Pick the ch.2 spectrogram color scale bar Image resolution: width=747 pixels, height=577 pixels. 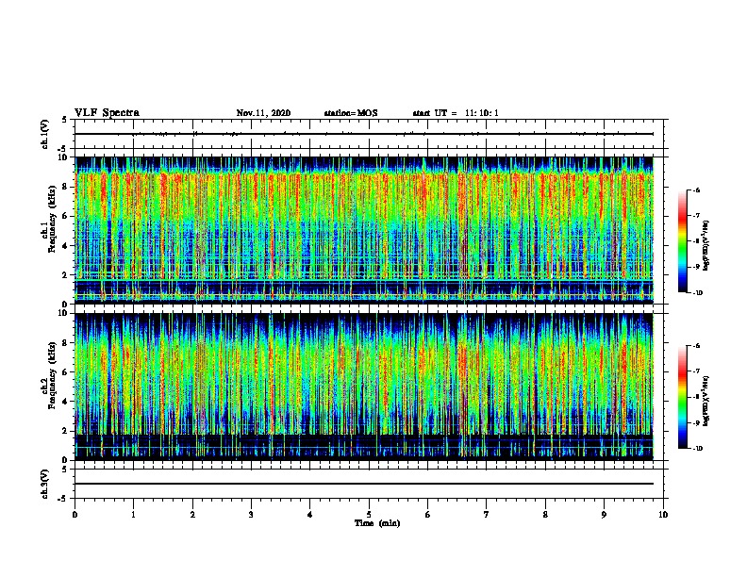682,397
